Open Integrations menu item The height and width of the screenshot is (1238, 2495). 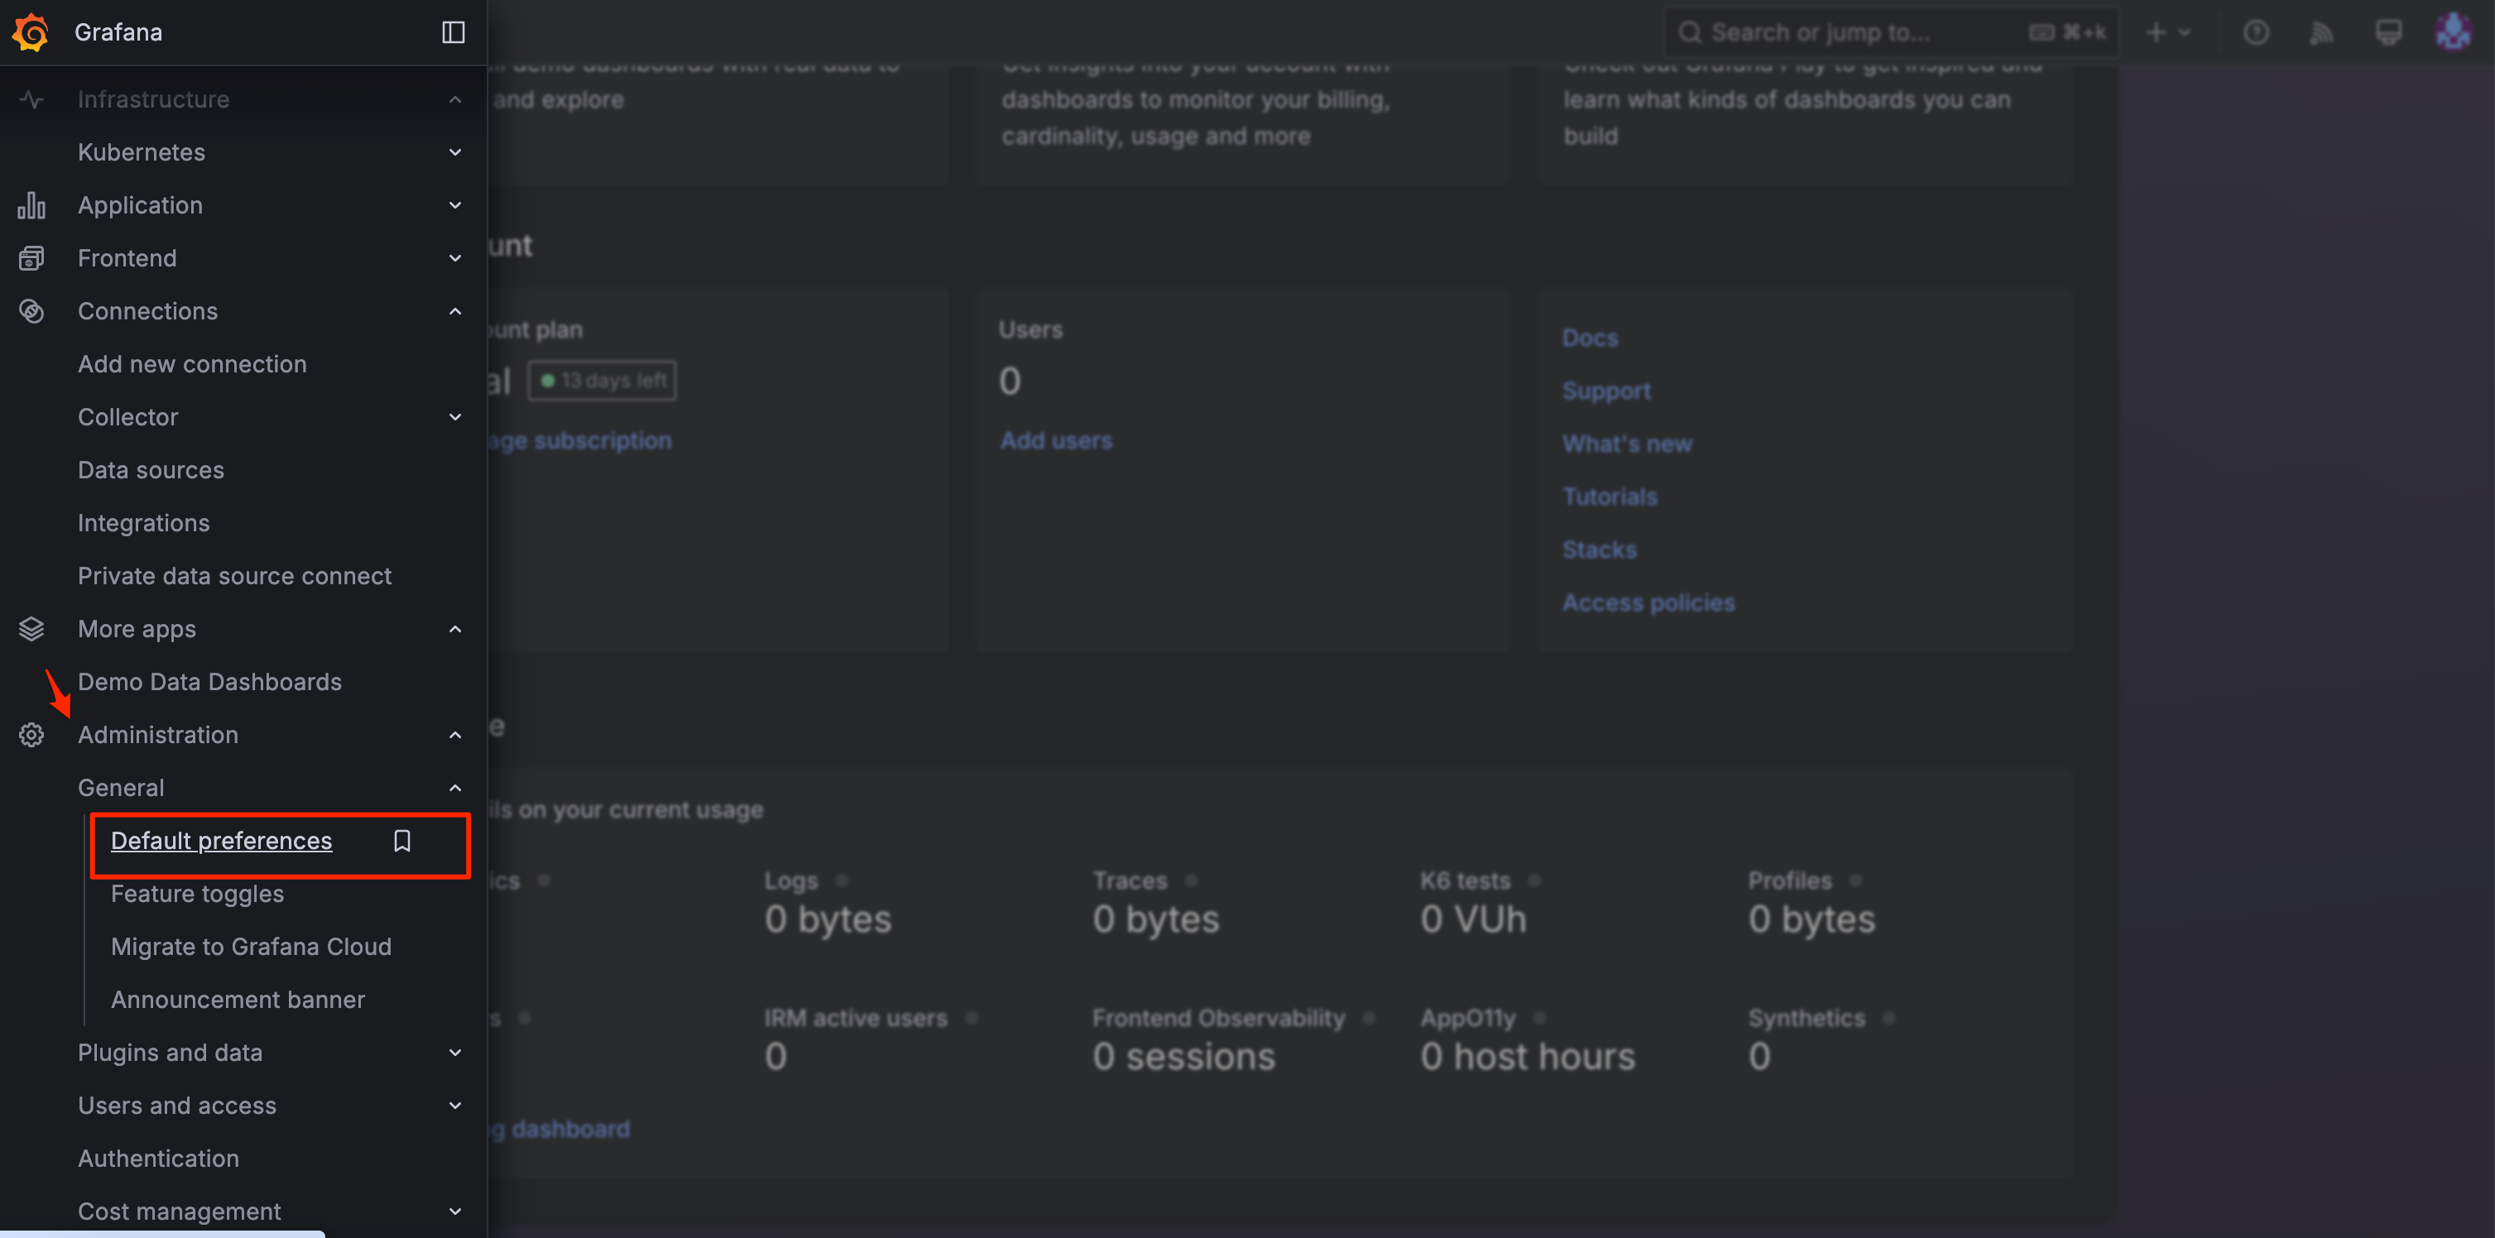point(143,524)
